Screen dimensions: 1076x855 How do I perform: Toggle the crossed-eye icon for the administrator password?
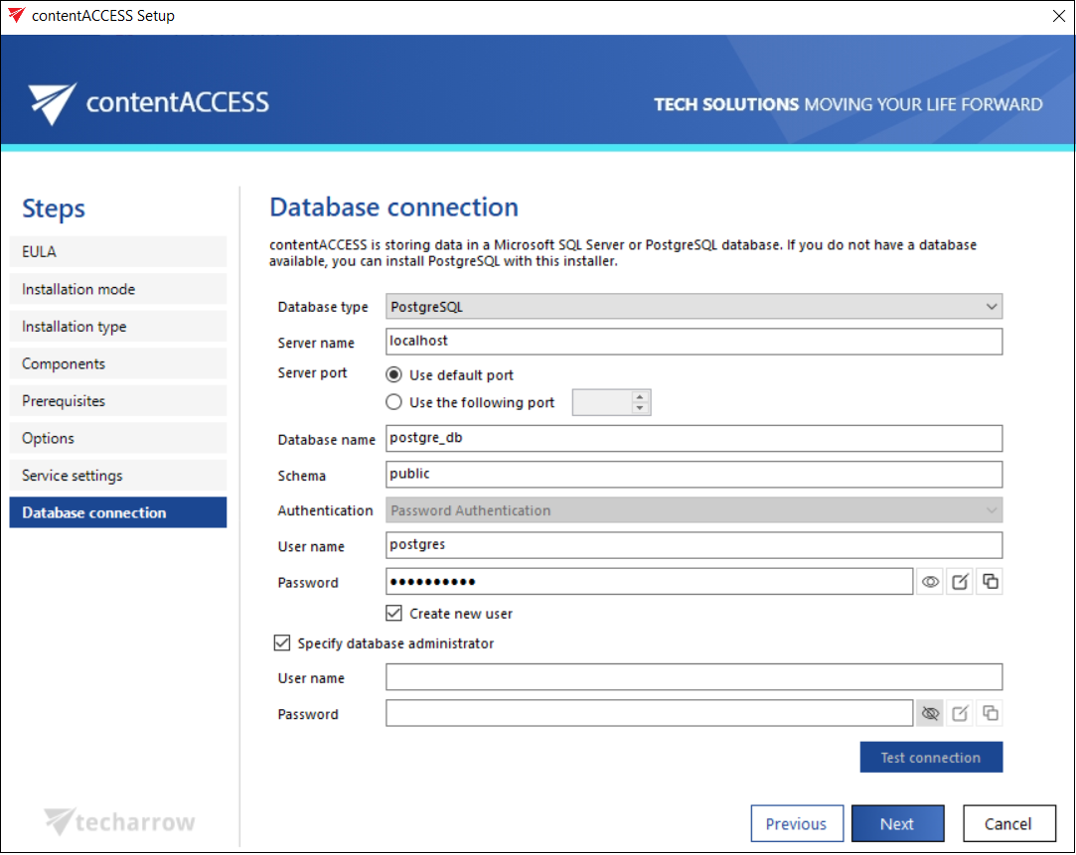point(930,713)
